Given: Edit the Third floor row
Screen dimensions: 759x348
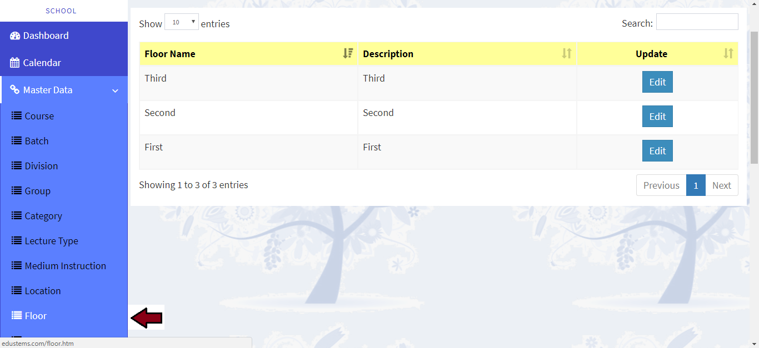Looking at the screenshot, I should click(x=657, y=82).
